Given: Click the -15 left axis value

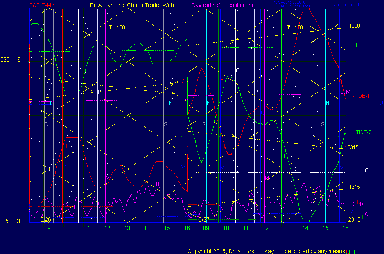Looking at the screenshot, I should coord(4,221).
